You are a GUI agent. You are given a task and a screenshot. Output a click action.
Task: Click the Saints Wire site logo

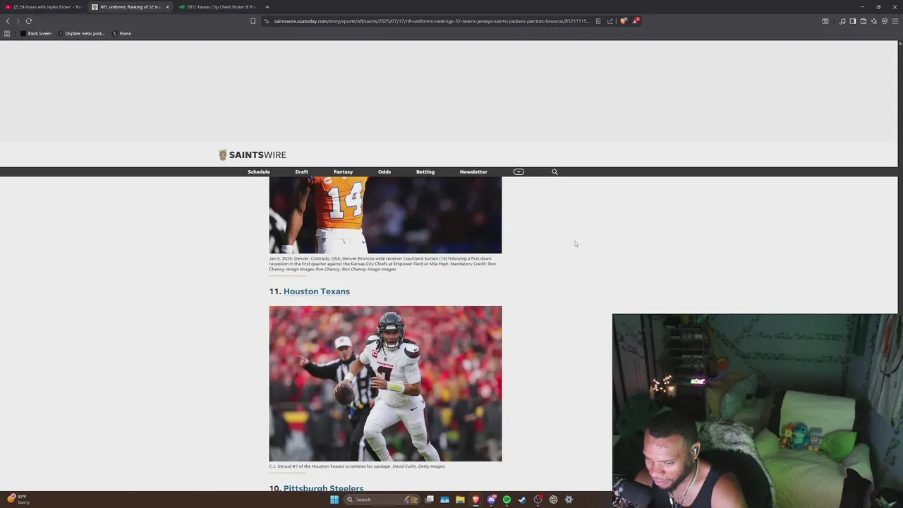pyautogui.click(x=253, y=155)
